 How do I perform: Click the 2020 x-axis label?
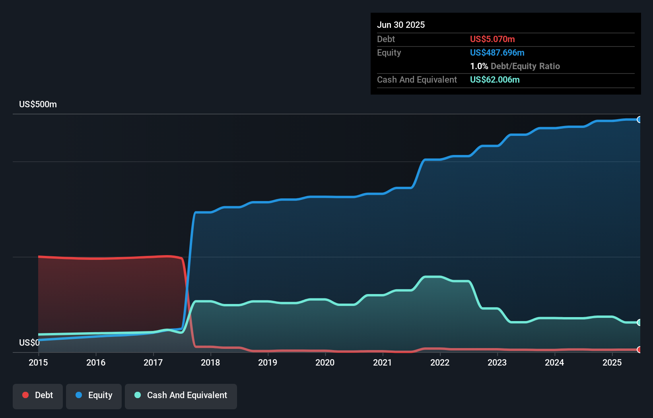325,362
